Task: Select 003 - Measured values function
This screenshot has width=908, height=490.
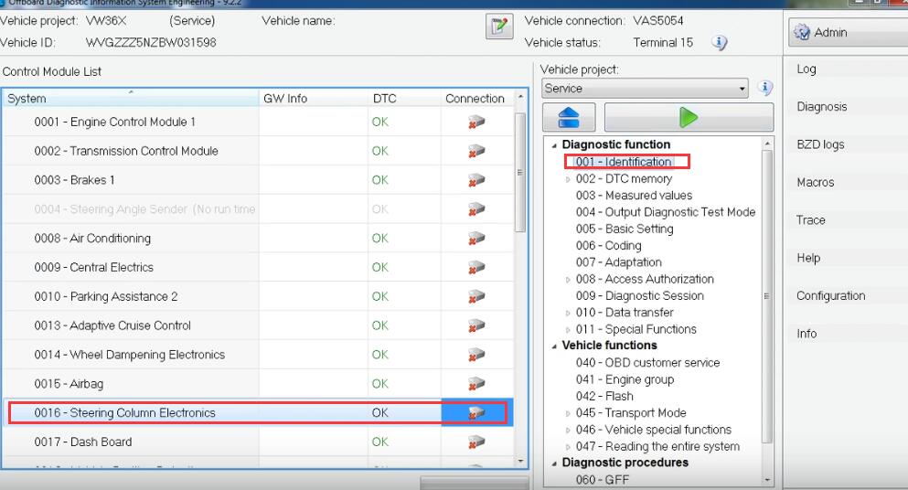Action: tap(634, 196)
